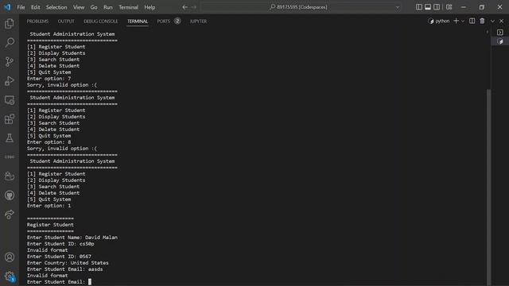This screenshot has height=286, width=509.
Task: Open the Terminal menu
Action: coord(128,7)
